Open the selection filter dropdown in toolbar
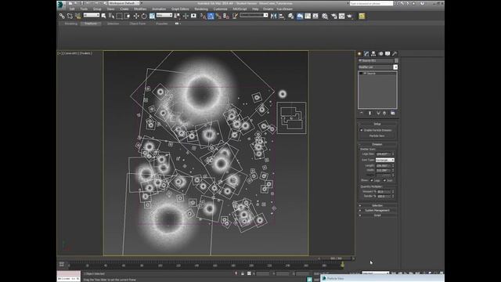This screenshot has width=501, height=282. click(x=92, y=16)
